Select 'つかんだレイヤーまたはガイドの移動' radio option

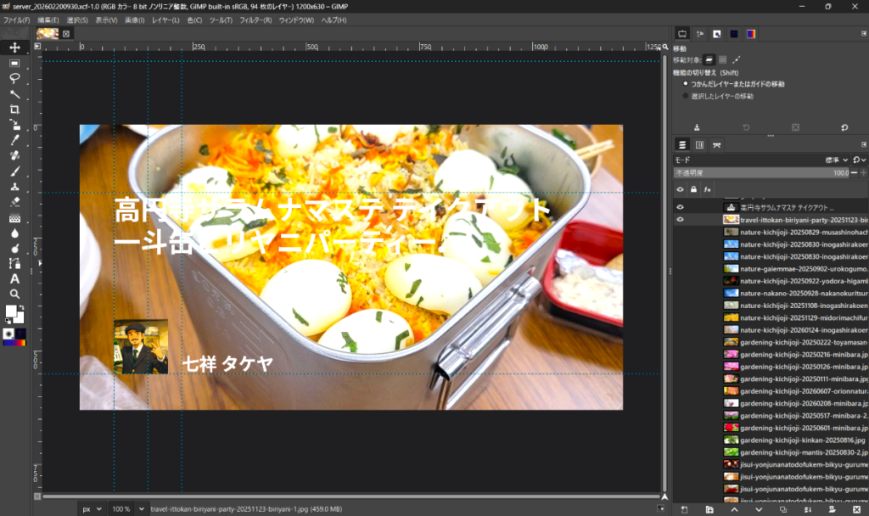coord(686,84)
